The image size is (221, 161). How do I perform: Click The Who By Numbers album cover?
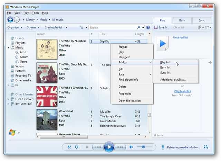tap(47, 49)
